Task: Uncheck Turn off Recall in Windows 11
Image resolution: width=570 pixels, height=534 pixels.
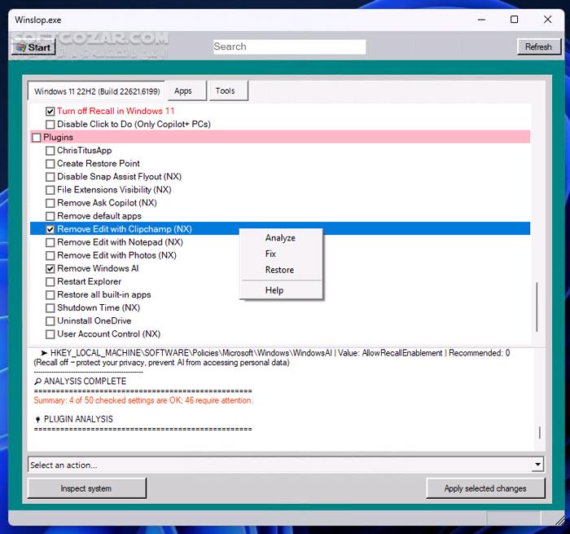Action: coord(50,112)
